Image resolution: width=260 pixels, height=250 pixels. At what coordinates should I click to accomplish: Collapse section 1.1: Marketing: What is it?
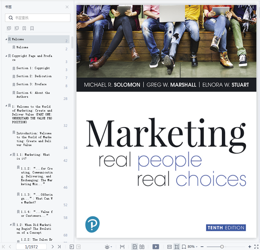coord(11,155)
